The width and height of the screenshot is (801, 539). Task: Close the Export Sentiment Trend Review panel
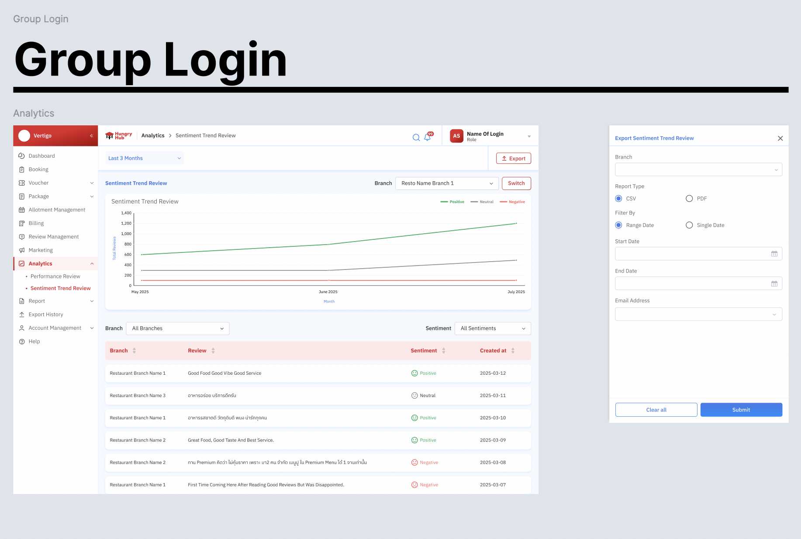point(780,138)
